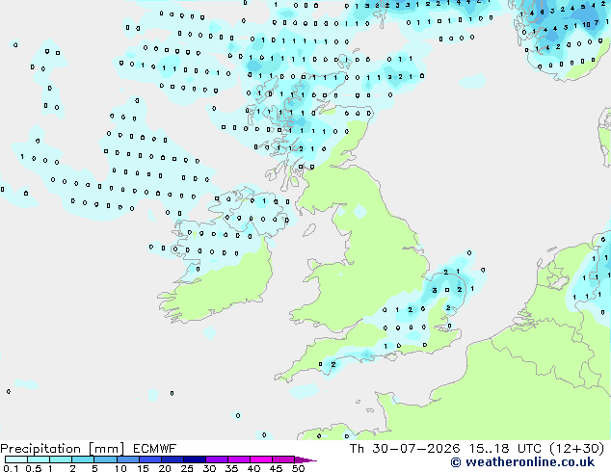Click the over-50 arrow tip of legend
Image resolution: width=611 pixels, height=472 pixels.
tap(305, 459)
